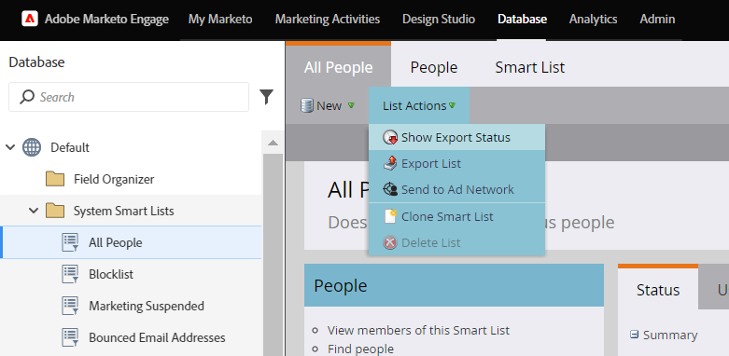Click the Default workspace globe icon

pyautogui.click(x=32, y=147)
